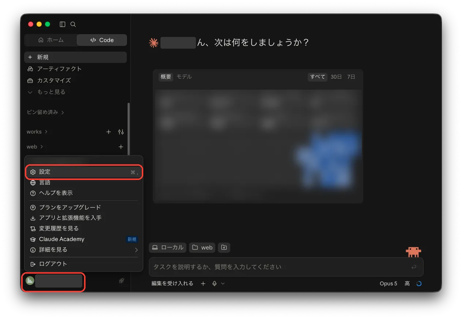This screenshot has width=462, height=319.
Task: Expand the ピン留め済み section
Action: pos(45,112)
